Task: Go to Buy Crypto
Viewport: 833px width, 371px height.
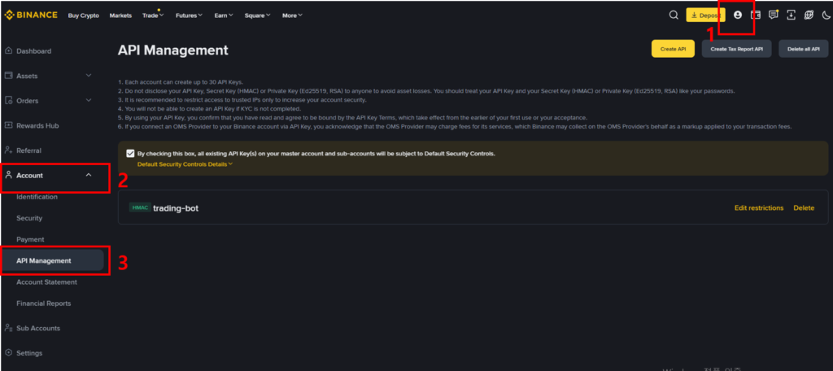Action: [x=84, y=15]
